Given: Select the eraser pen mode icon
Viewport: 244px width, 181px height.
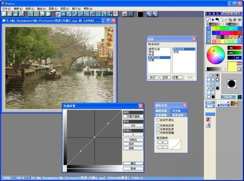Looking at the screenshot, I should 235,20.
